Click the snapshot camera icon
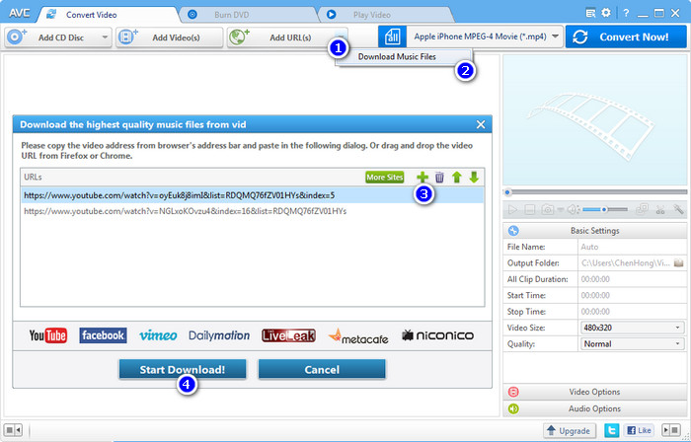 [547, 209]
